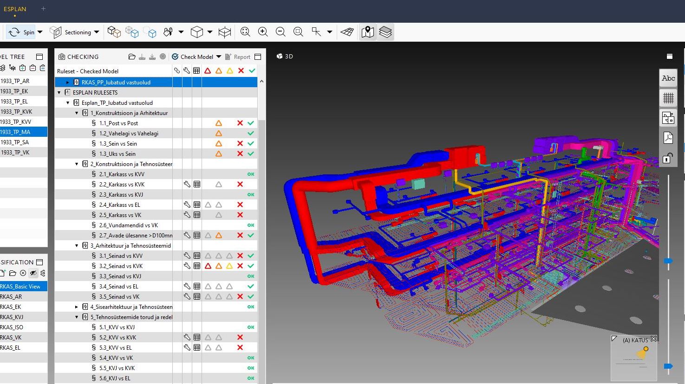Expand the RKAS_PP_lubatud vastuolud ruleset

pyautogui.click(x=68, y=83)
